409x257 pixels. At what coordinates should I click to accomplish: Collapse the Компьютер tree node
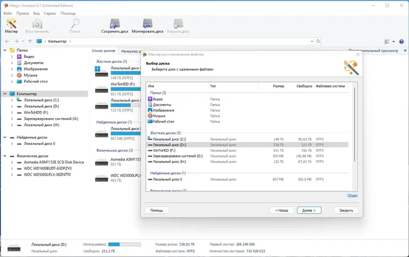(x=5, y=94)
